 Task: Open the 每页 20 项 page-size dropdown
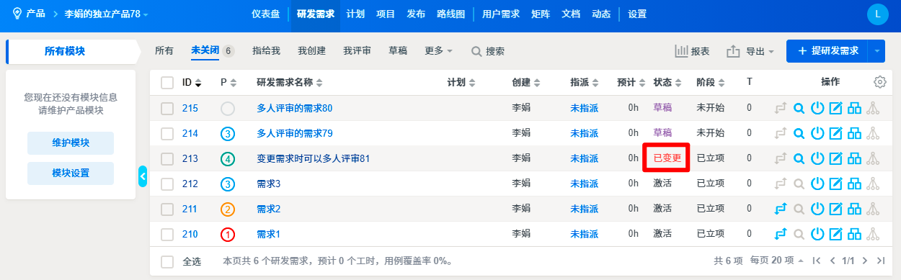point(777,261)
